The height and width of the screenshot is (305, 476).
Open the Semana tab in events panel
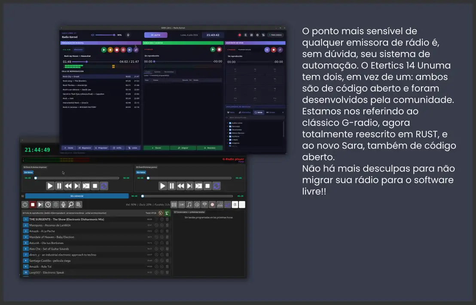pos(157,72)
